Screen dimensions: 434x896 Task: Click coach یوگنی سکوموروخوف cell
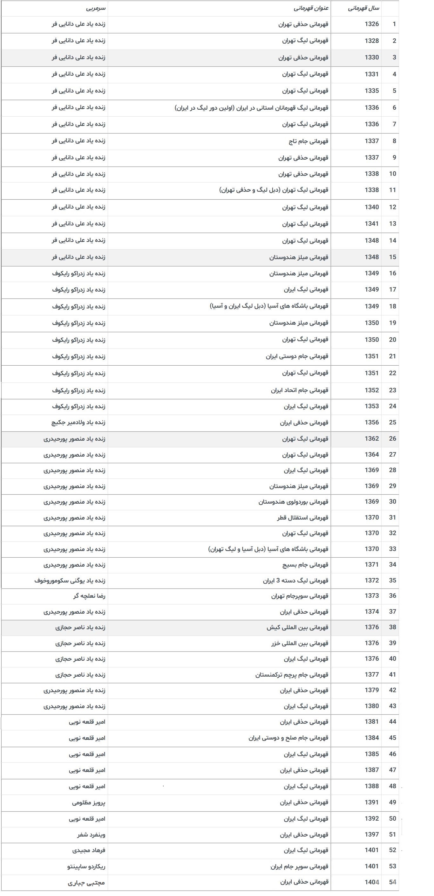70,581
